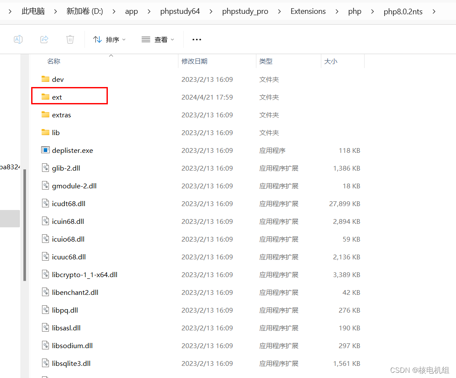Sort files by the 修改日期 column header
Viewport: 456px width, 378px height.
[x=195, y=61]
